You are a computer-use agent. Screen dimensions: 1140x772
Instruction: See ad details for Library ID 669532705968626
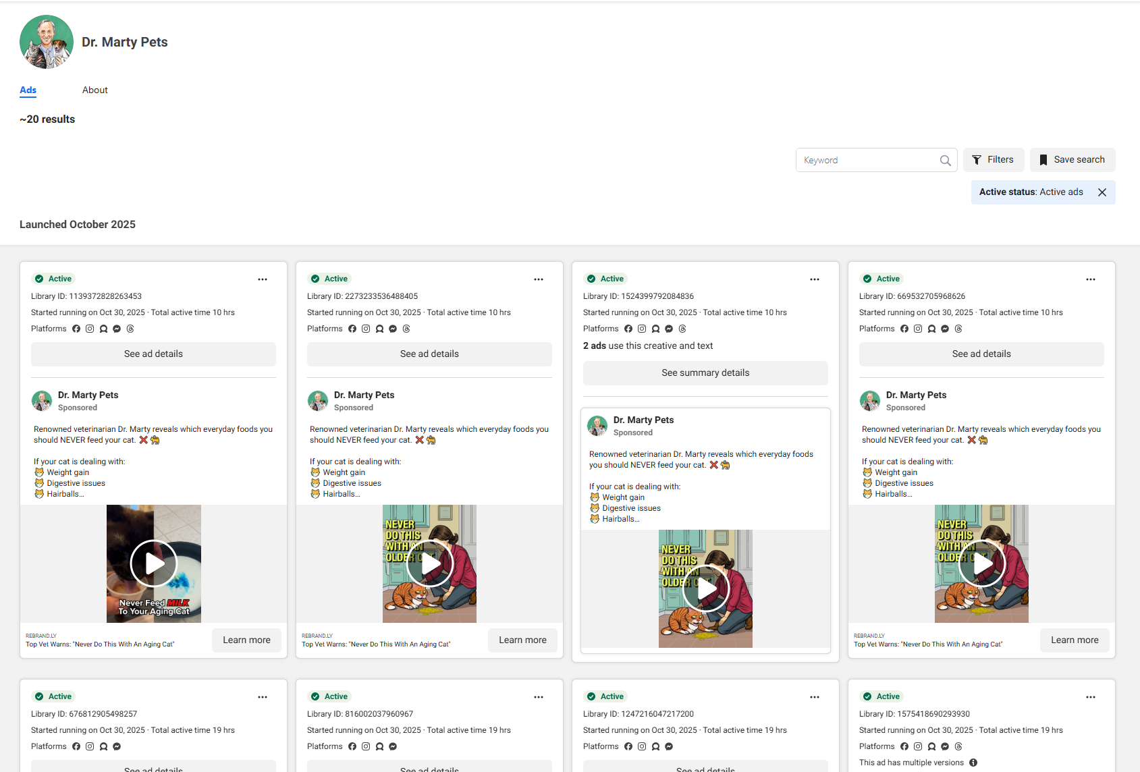tap(981, 354)
